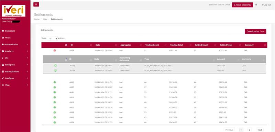This screenshot has height=132, width=275.
Task: Sort by the Settled Total column header
Action: [x=230, y=45]
